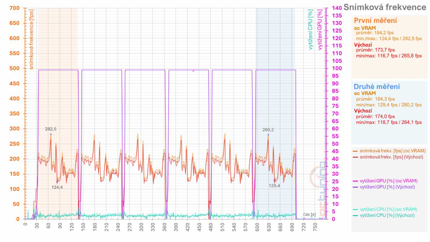This screenshot has width=430, height=242.
Task: Click the 135 tick on percent axis
Action: pyautogui.click(x=337, y=16)
